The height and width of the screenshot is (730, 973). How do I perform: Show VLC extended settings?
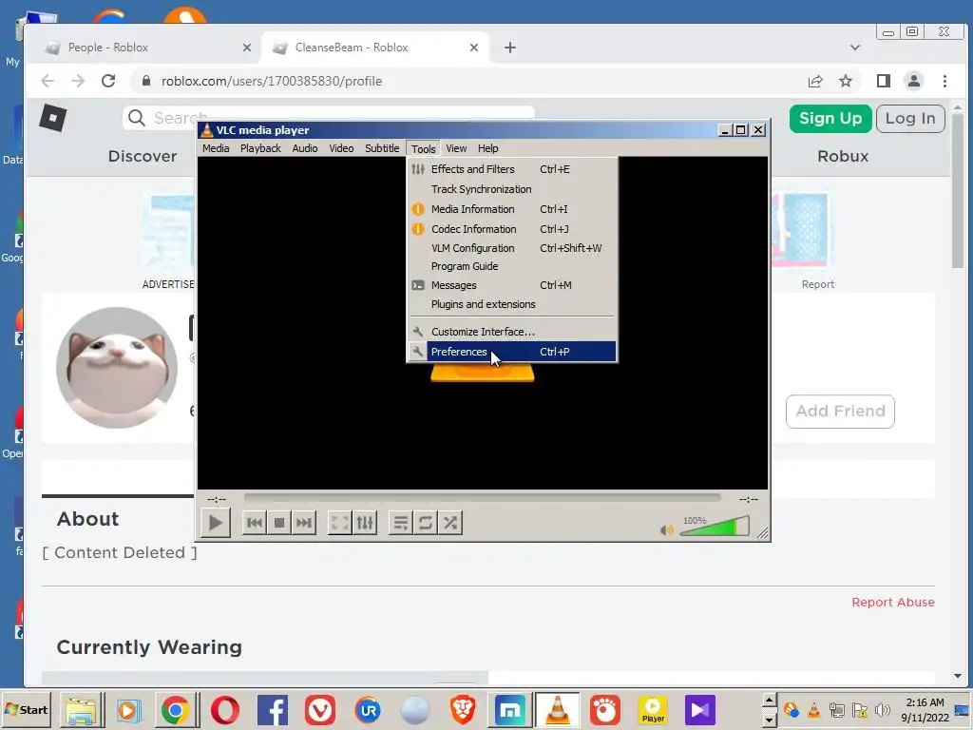coord(365,523)
